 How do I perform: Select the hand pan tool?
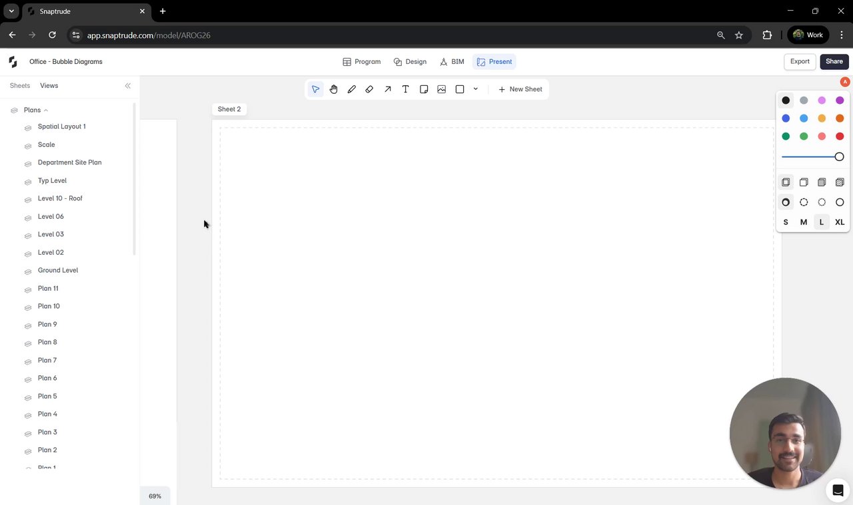tap(334, 89)
